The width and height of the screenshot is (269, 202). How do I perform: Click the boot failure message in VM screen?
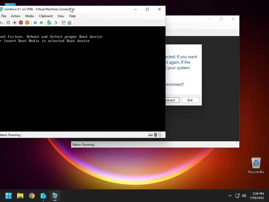pyautogui.click(x=51, y=39)
